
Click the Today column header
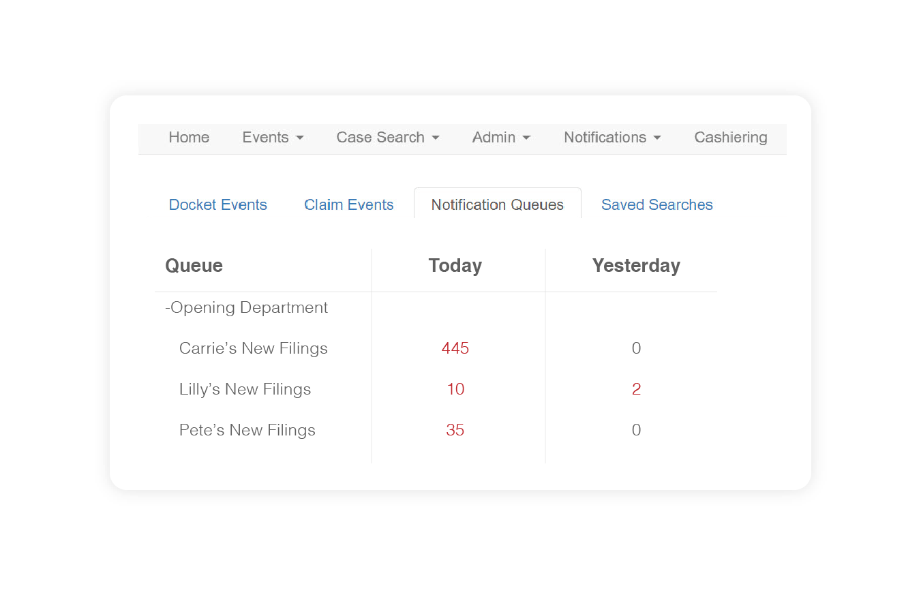(x=455, y=266)
